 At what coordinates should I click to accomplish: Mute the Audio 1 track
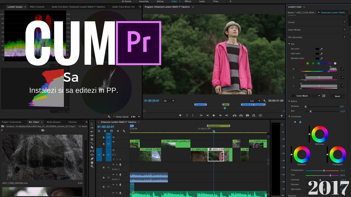click(113, 164)
